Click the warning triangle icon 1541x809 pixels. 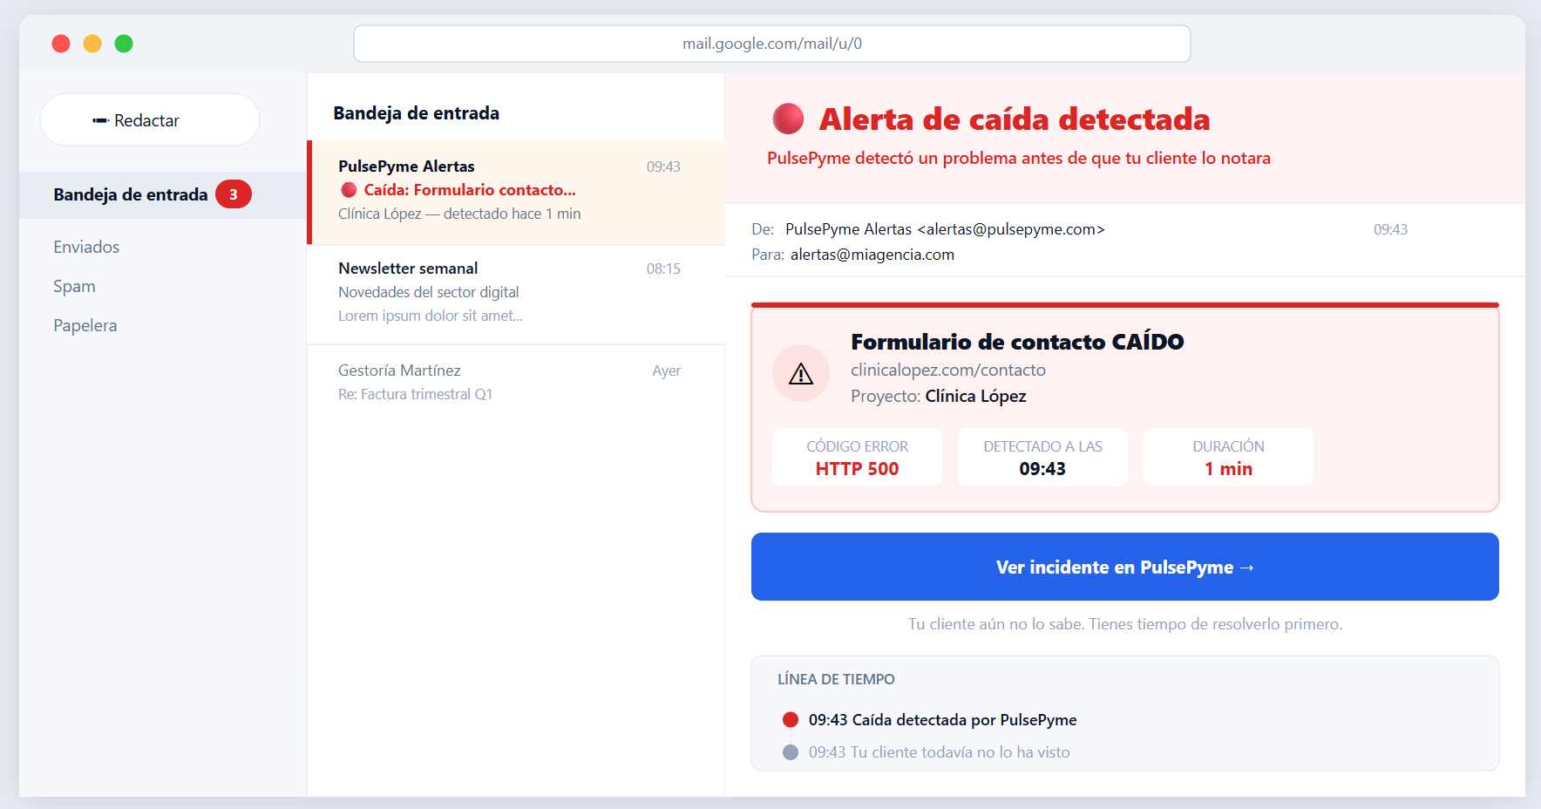point(800,374)
